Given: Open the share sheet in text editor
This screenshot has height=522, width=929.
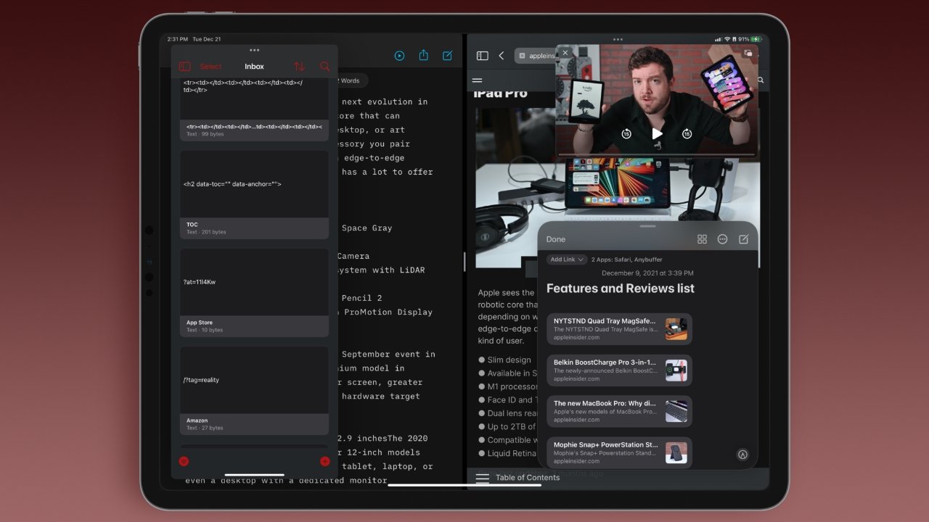Looking at the screenshot, I should (424, 56).
